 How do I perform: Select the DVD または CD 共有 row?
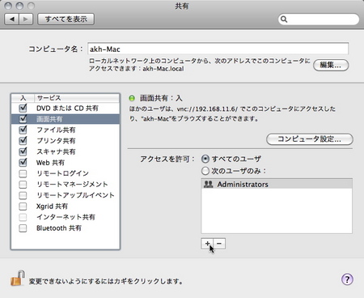click(x=66, y=108)
